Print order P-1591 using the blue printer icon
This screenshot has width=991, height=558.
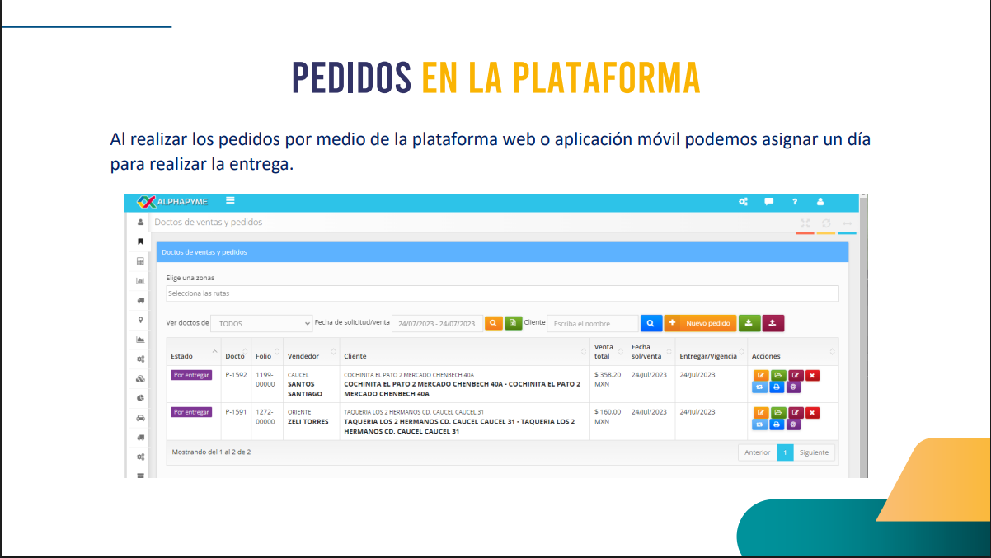pos(776,424)
